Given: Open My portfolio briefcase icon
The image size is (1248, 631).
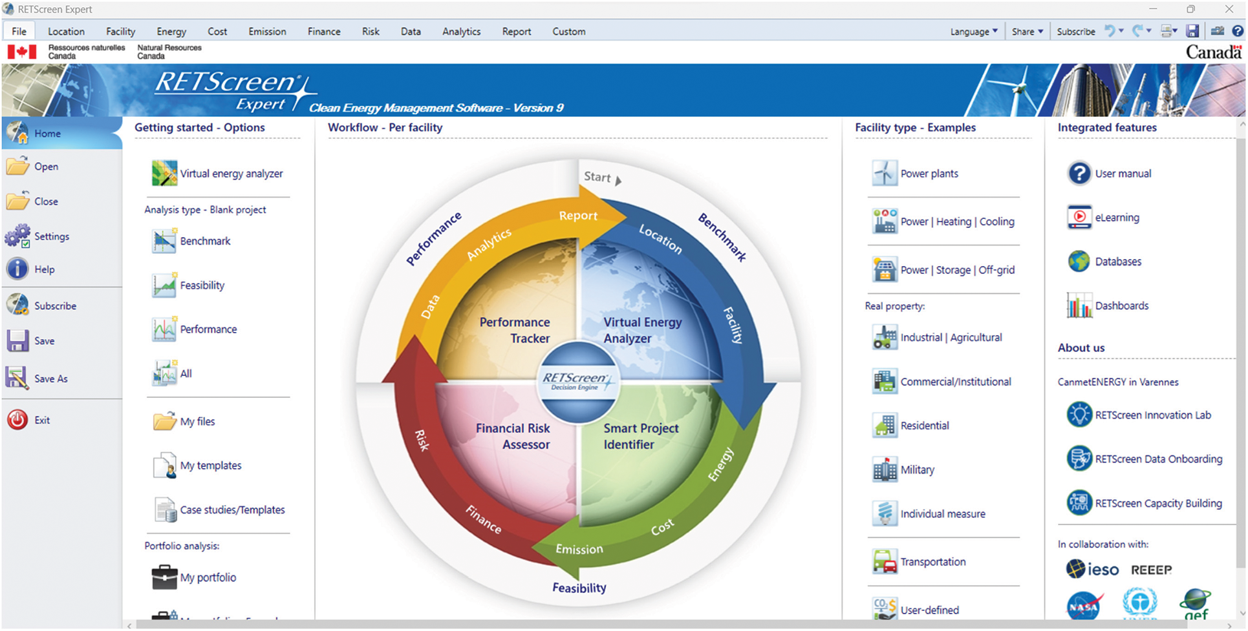Looking at the screenshot, I should click(x=164, y=577).
